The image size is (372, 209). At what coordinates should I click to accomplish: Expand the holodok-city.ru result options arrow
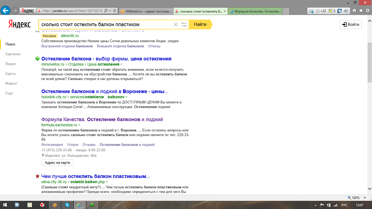pos(127,97)
